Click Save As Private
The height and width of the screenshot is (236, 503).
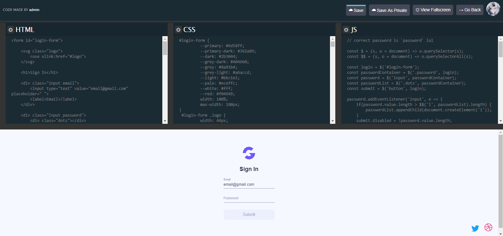tap(389, 10)
